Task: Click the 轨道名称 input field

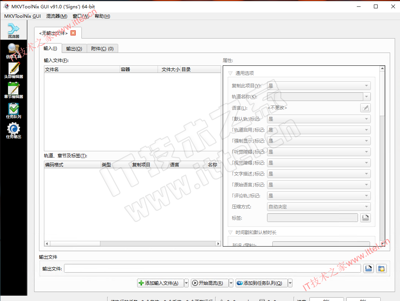Action: (315, 97)
